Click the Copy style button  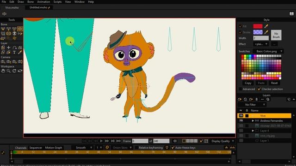[248, 83]
